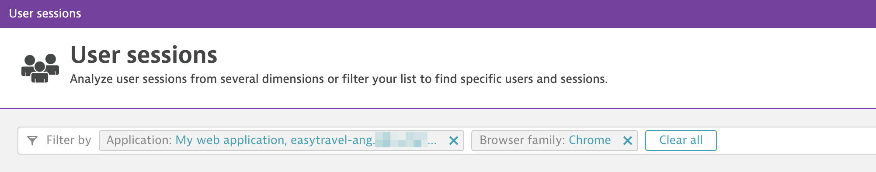The width and height of the screenshot is (876, 172).
Task: Open the User sessions breadcrumb in purple bar
Action: (45, 14)
